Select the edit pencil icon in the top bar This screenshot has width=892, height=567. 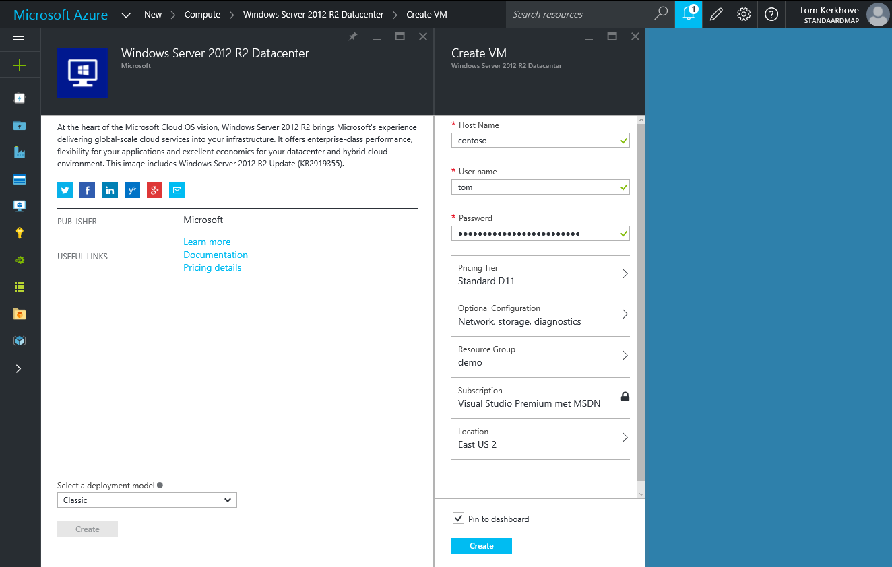click(x=715, y=13)
